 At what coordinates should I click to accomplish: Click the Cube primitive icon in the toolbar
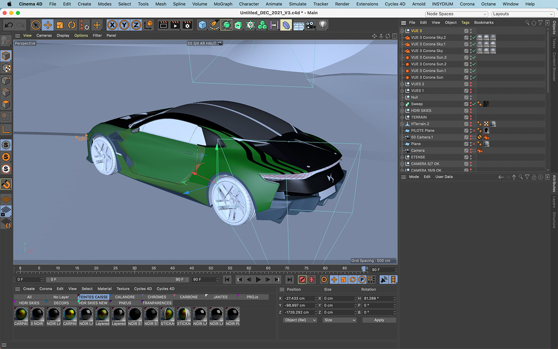(x=202, y=25)
